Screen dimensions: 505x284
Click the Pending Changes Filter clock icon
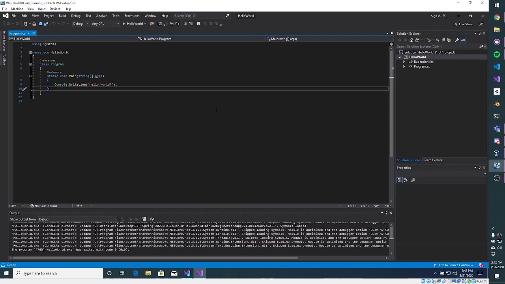pyautogui.click(x=430, y=40)
